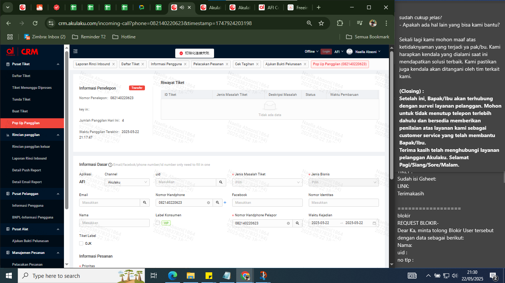Mute the audio-playing Akulaku tab

click(182, 7)
